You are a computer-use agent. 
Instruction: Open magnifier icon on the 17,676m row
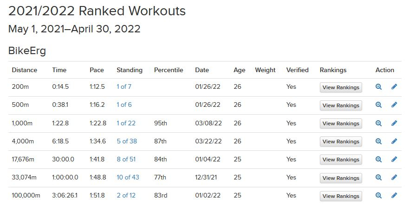378,159
